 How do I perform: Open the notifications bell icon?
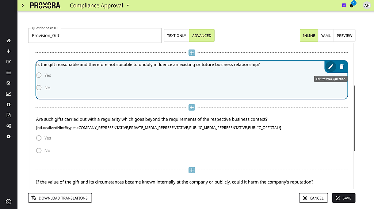click(x=351, y=5)
